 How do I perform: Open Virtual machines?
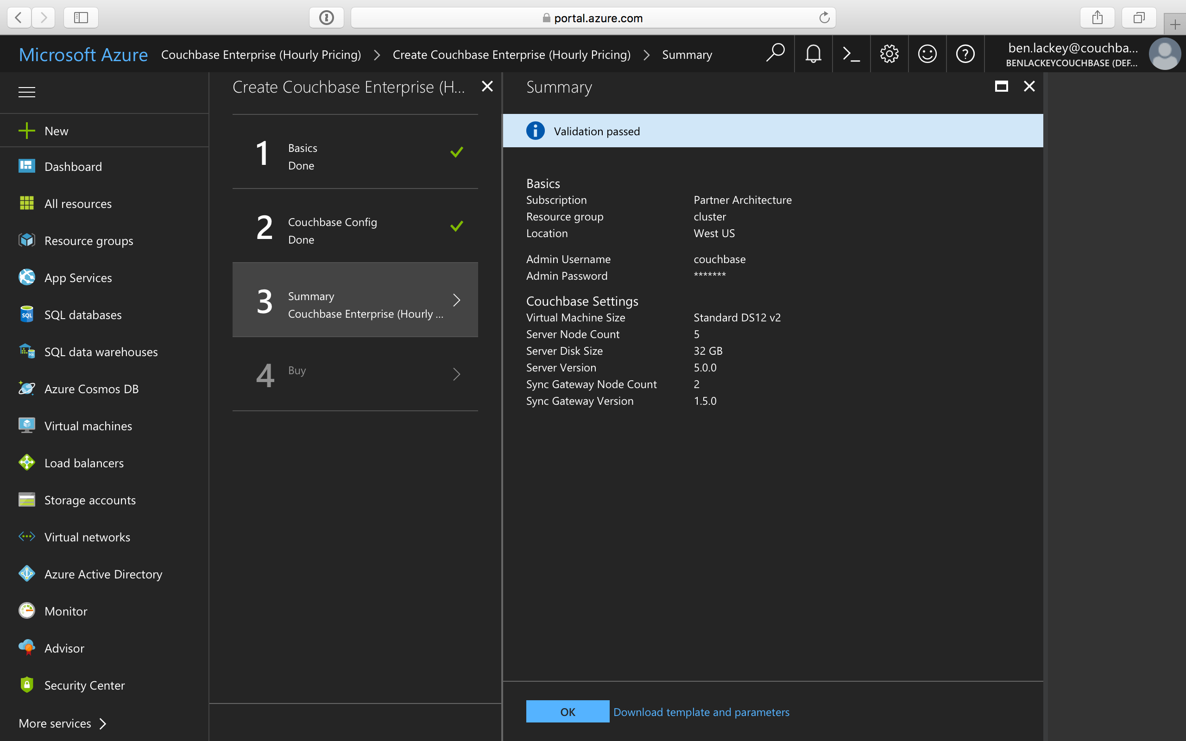pos(88,426)
